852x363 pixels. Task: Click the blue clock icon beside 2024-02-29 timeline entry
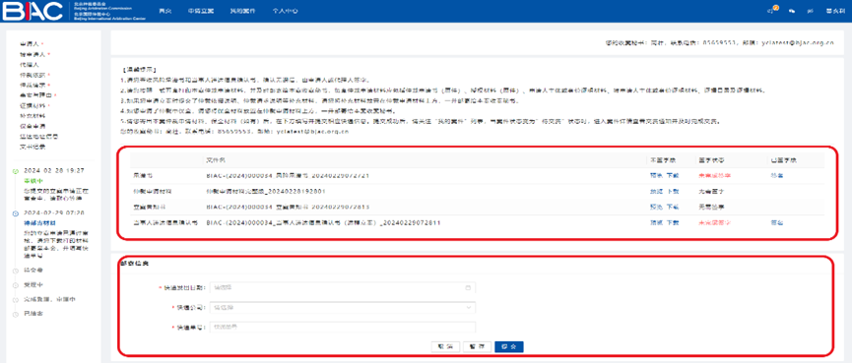coord(15,213)
